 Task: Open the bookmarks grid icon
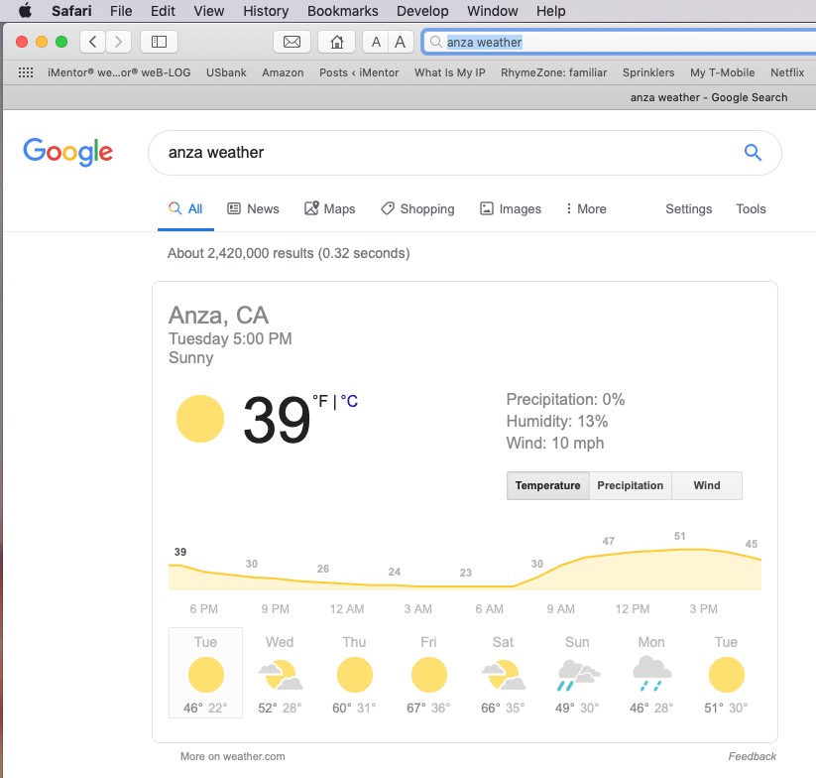pyautogui.click(x=26, y=72)
